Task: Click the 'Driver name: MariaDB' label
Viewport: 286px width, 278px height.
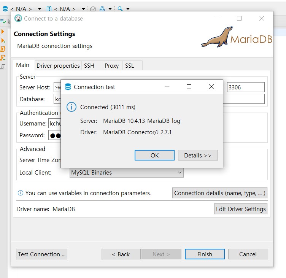Action: tap(46, 209)
